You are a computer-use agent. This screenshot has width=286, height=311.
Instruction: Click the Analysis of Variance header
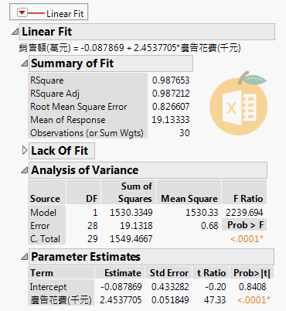click(148, 170)
